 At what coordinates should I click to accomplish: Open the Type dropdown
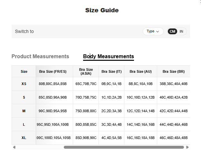[x=153, y=31]
